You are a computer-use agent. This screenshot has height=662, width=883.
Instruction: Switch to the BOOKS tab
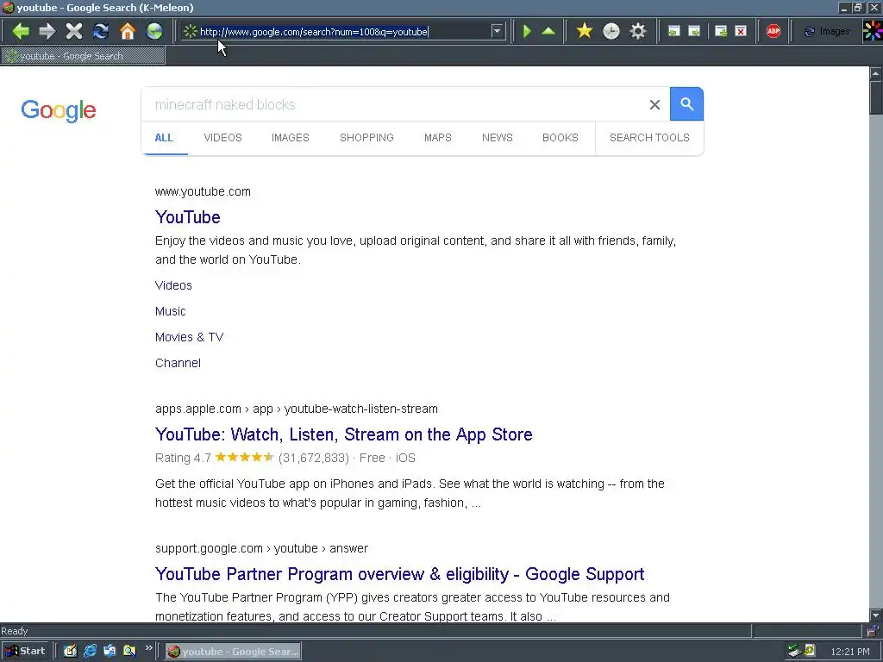pos(560,138)
